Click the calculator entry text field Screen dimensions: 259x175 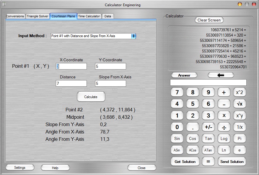pyautogui.click(x=208, y=82)
